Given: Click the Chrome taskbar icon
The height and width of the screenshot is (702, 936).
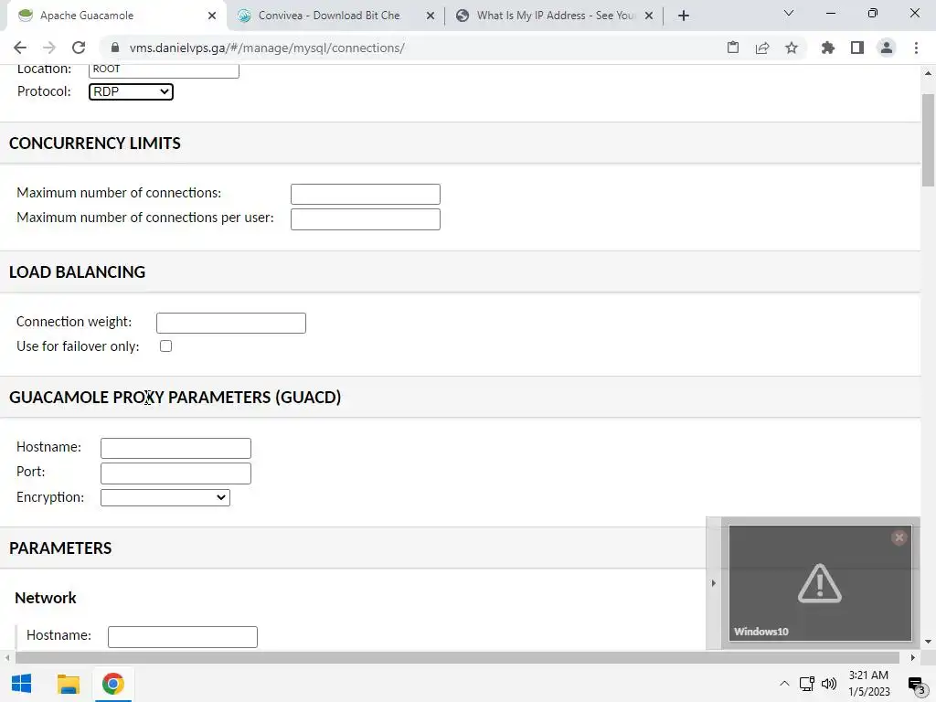Looking at the screenshot, I should coord(112,684).
